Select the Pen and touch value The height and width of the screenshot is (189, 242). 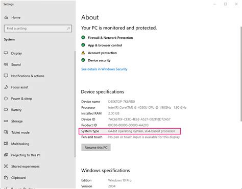144,137
